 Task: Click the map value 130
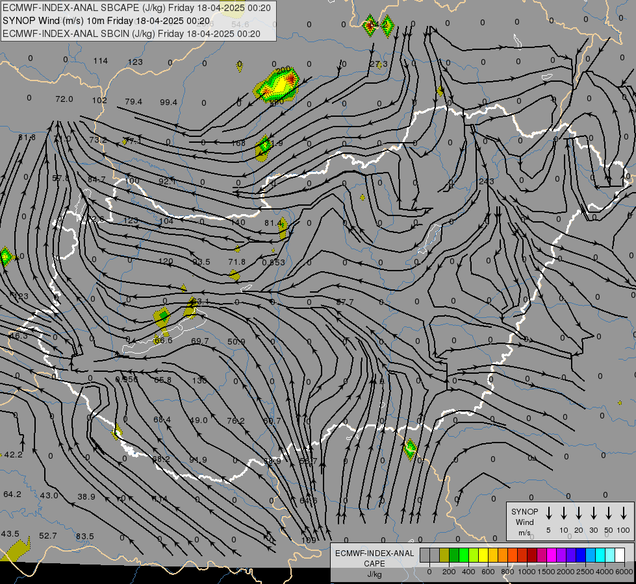click(199, 380)
